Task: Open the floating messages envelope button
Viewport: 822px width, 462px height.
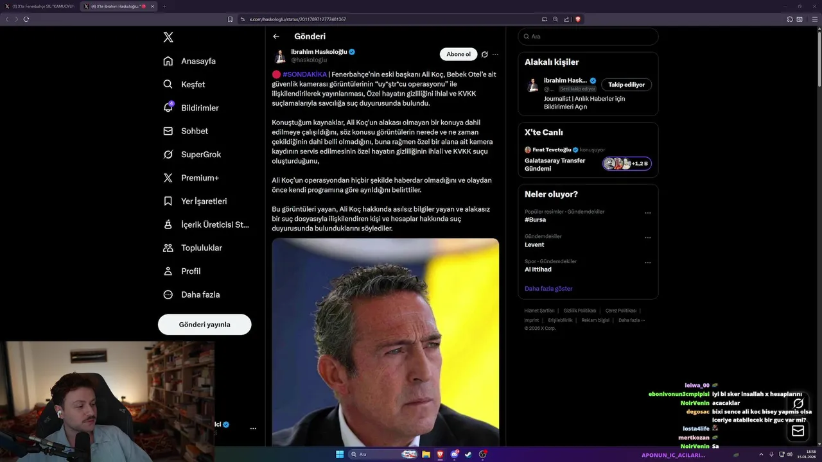Action: [x=798, y=431]
